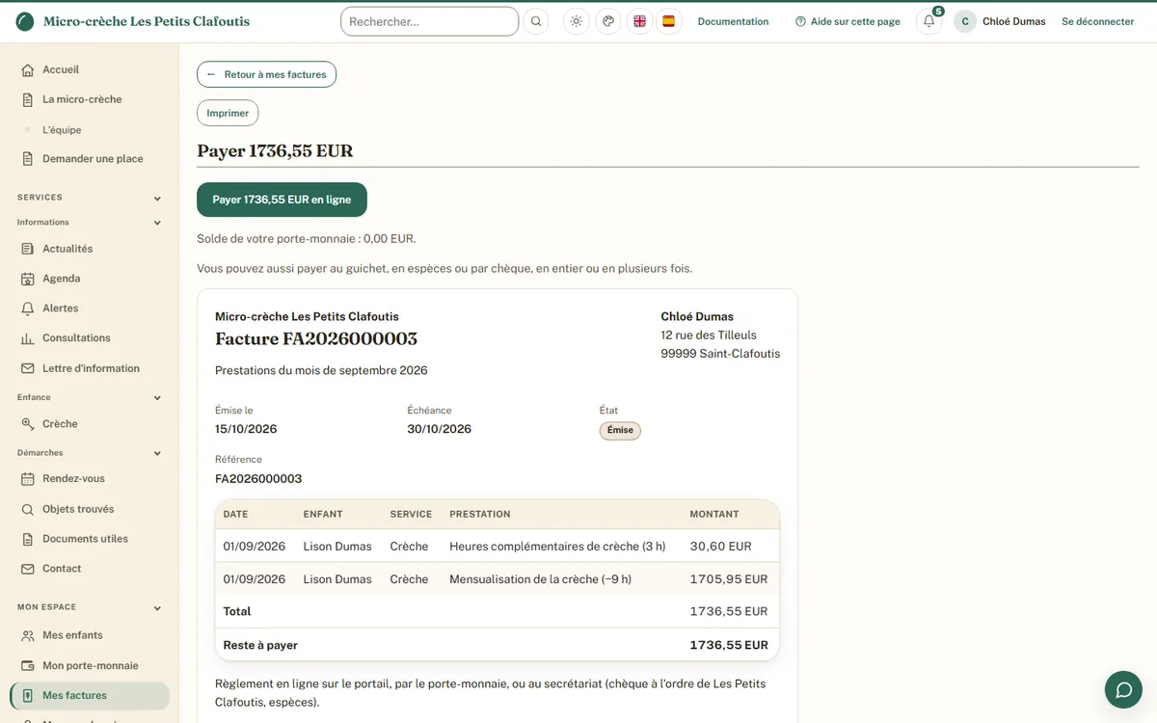Collapse the MON ESPACE section chevron

pyautogui.click(x=157, y=608)
